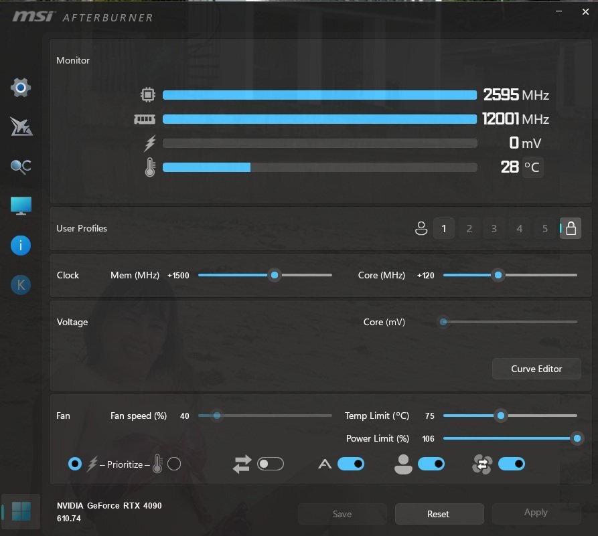Click the Core (MHz) clock slider handle

[x=498, y=275]
